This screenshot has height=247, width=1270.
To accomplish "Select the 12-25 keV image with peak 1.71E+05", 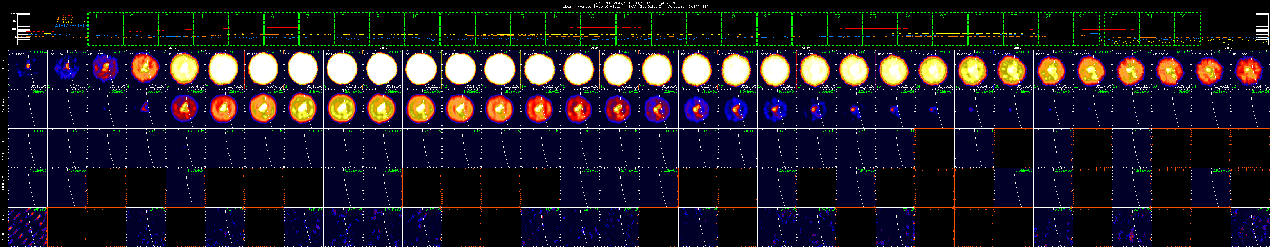I will [x=185, y=148].
